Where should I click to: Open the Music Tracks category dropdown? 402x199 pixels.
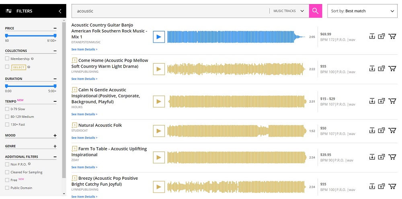(x=289, y=11)
